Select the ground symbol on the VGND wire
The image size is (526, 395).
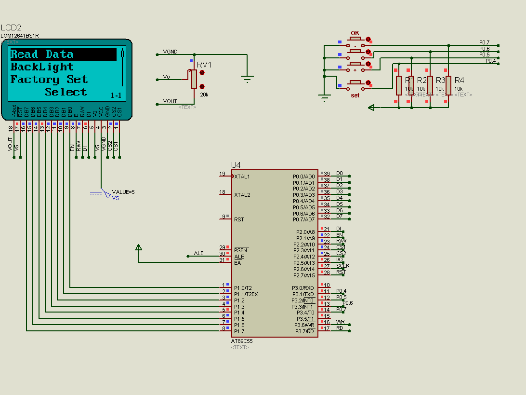point(247,79)
